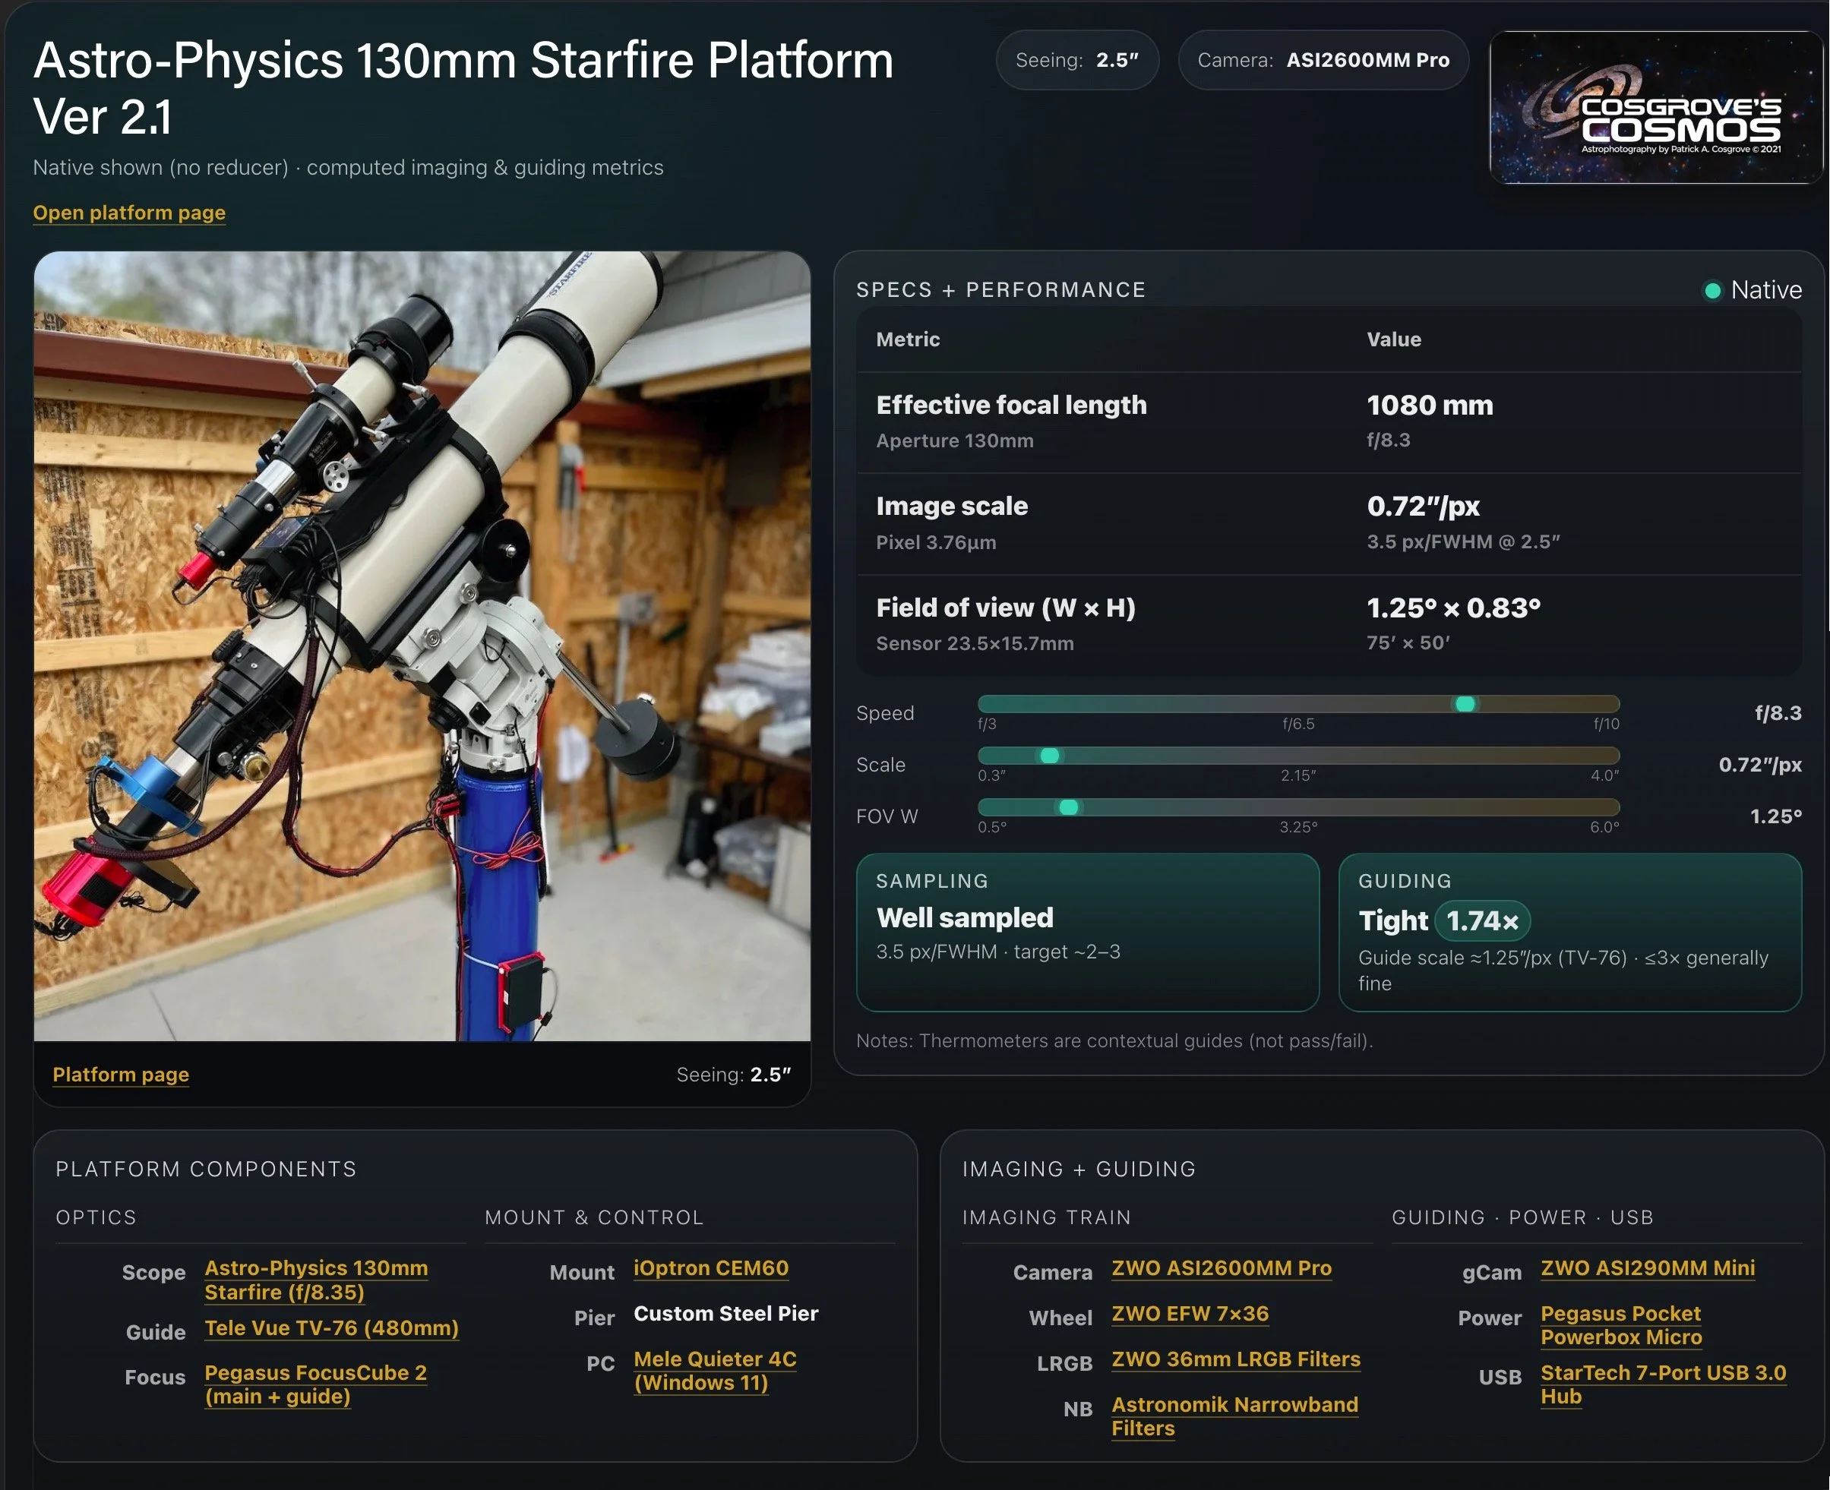Click the green Native indicator dot
This screenshot has width=1830, height=1490.
tap(1711, 291)
